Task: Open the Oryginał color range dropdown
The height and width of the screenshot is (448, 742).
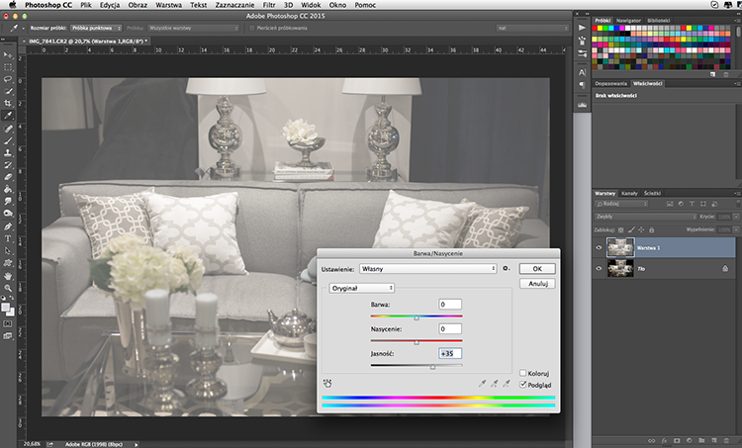Action: point(361,288)
